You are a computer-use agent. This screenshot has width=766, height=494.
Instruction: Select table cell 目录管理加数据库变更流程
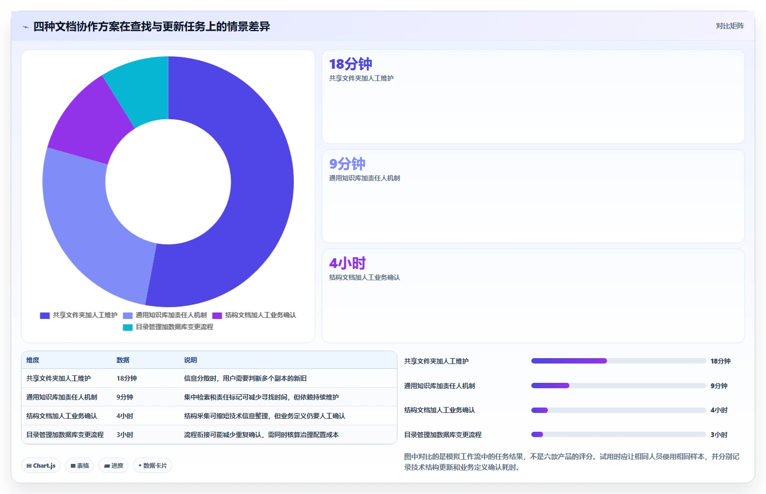[65, 435]
